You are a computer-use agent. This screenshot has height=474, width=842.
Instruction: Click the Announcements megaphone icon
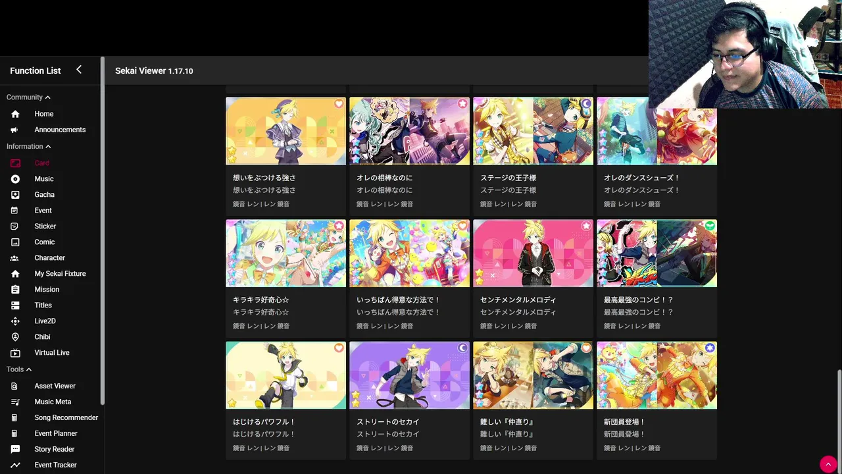[15, 130]
